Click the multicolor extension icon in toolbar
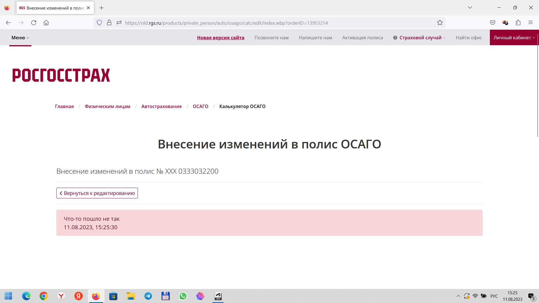Viewport: 539px width, 303px height. point(505,23)
